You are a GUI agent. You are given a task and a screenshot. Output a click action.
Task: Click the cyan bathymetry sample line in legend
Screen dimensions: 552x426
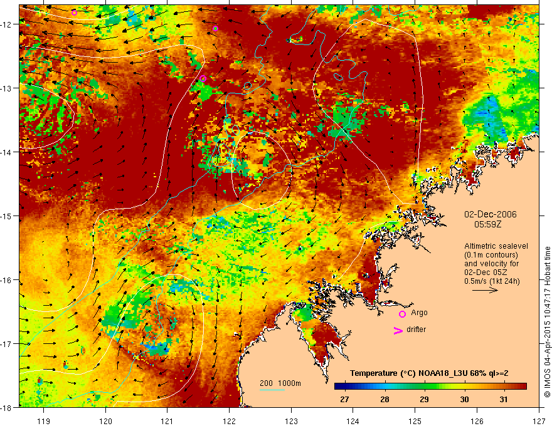click(272, 390)
